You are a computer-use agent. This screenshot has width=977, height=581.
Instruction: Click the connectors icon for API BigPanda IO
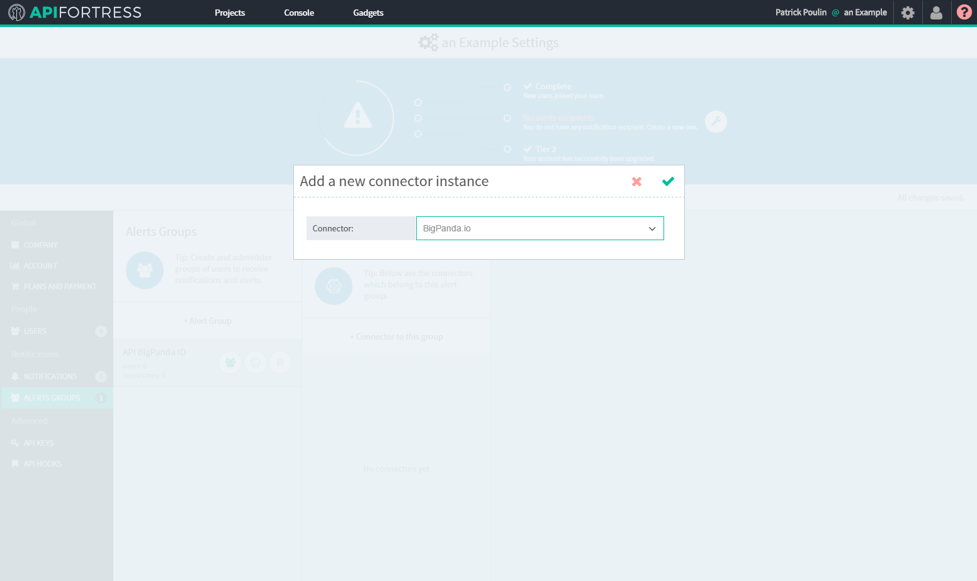[255, 363]
